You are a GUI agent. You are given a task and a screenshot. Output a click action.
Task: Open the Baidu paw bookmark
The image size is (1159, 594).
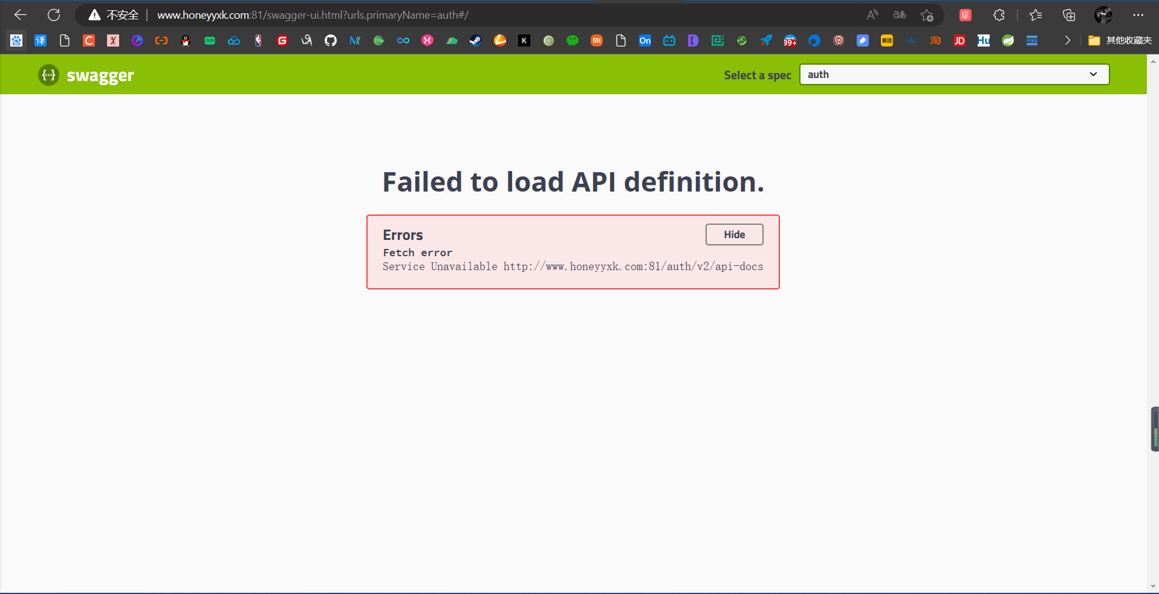point(16,40)
